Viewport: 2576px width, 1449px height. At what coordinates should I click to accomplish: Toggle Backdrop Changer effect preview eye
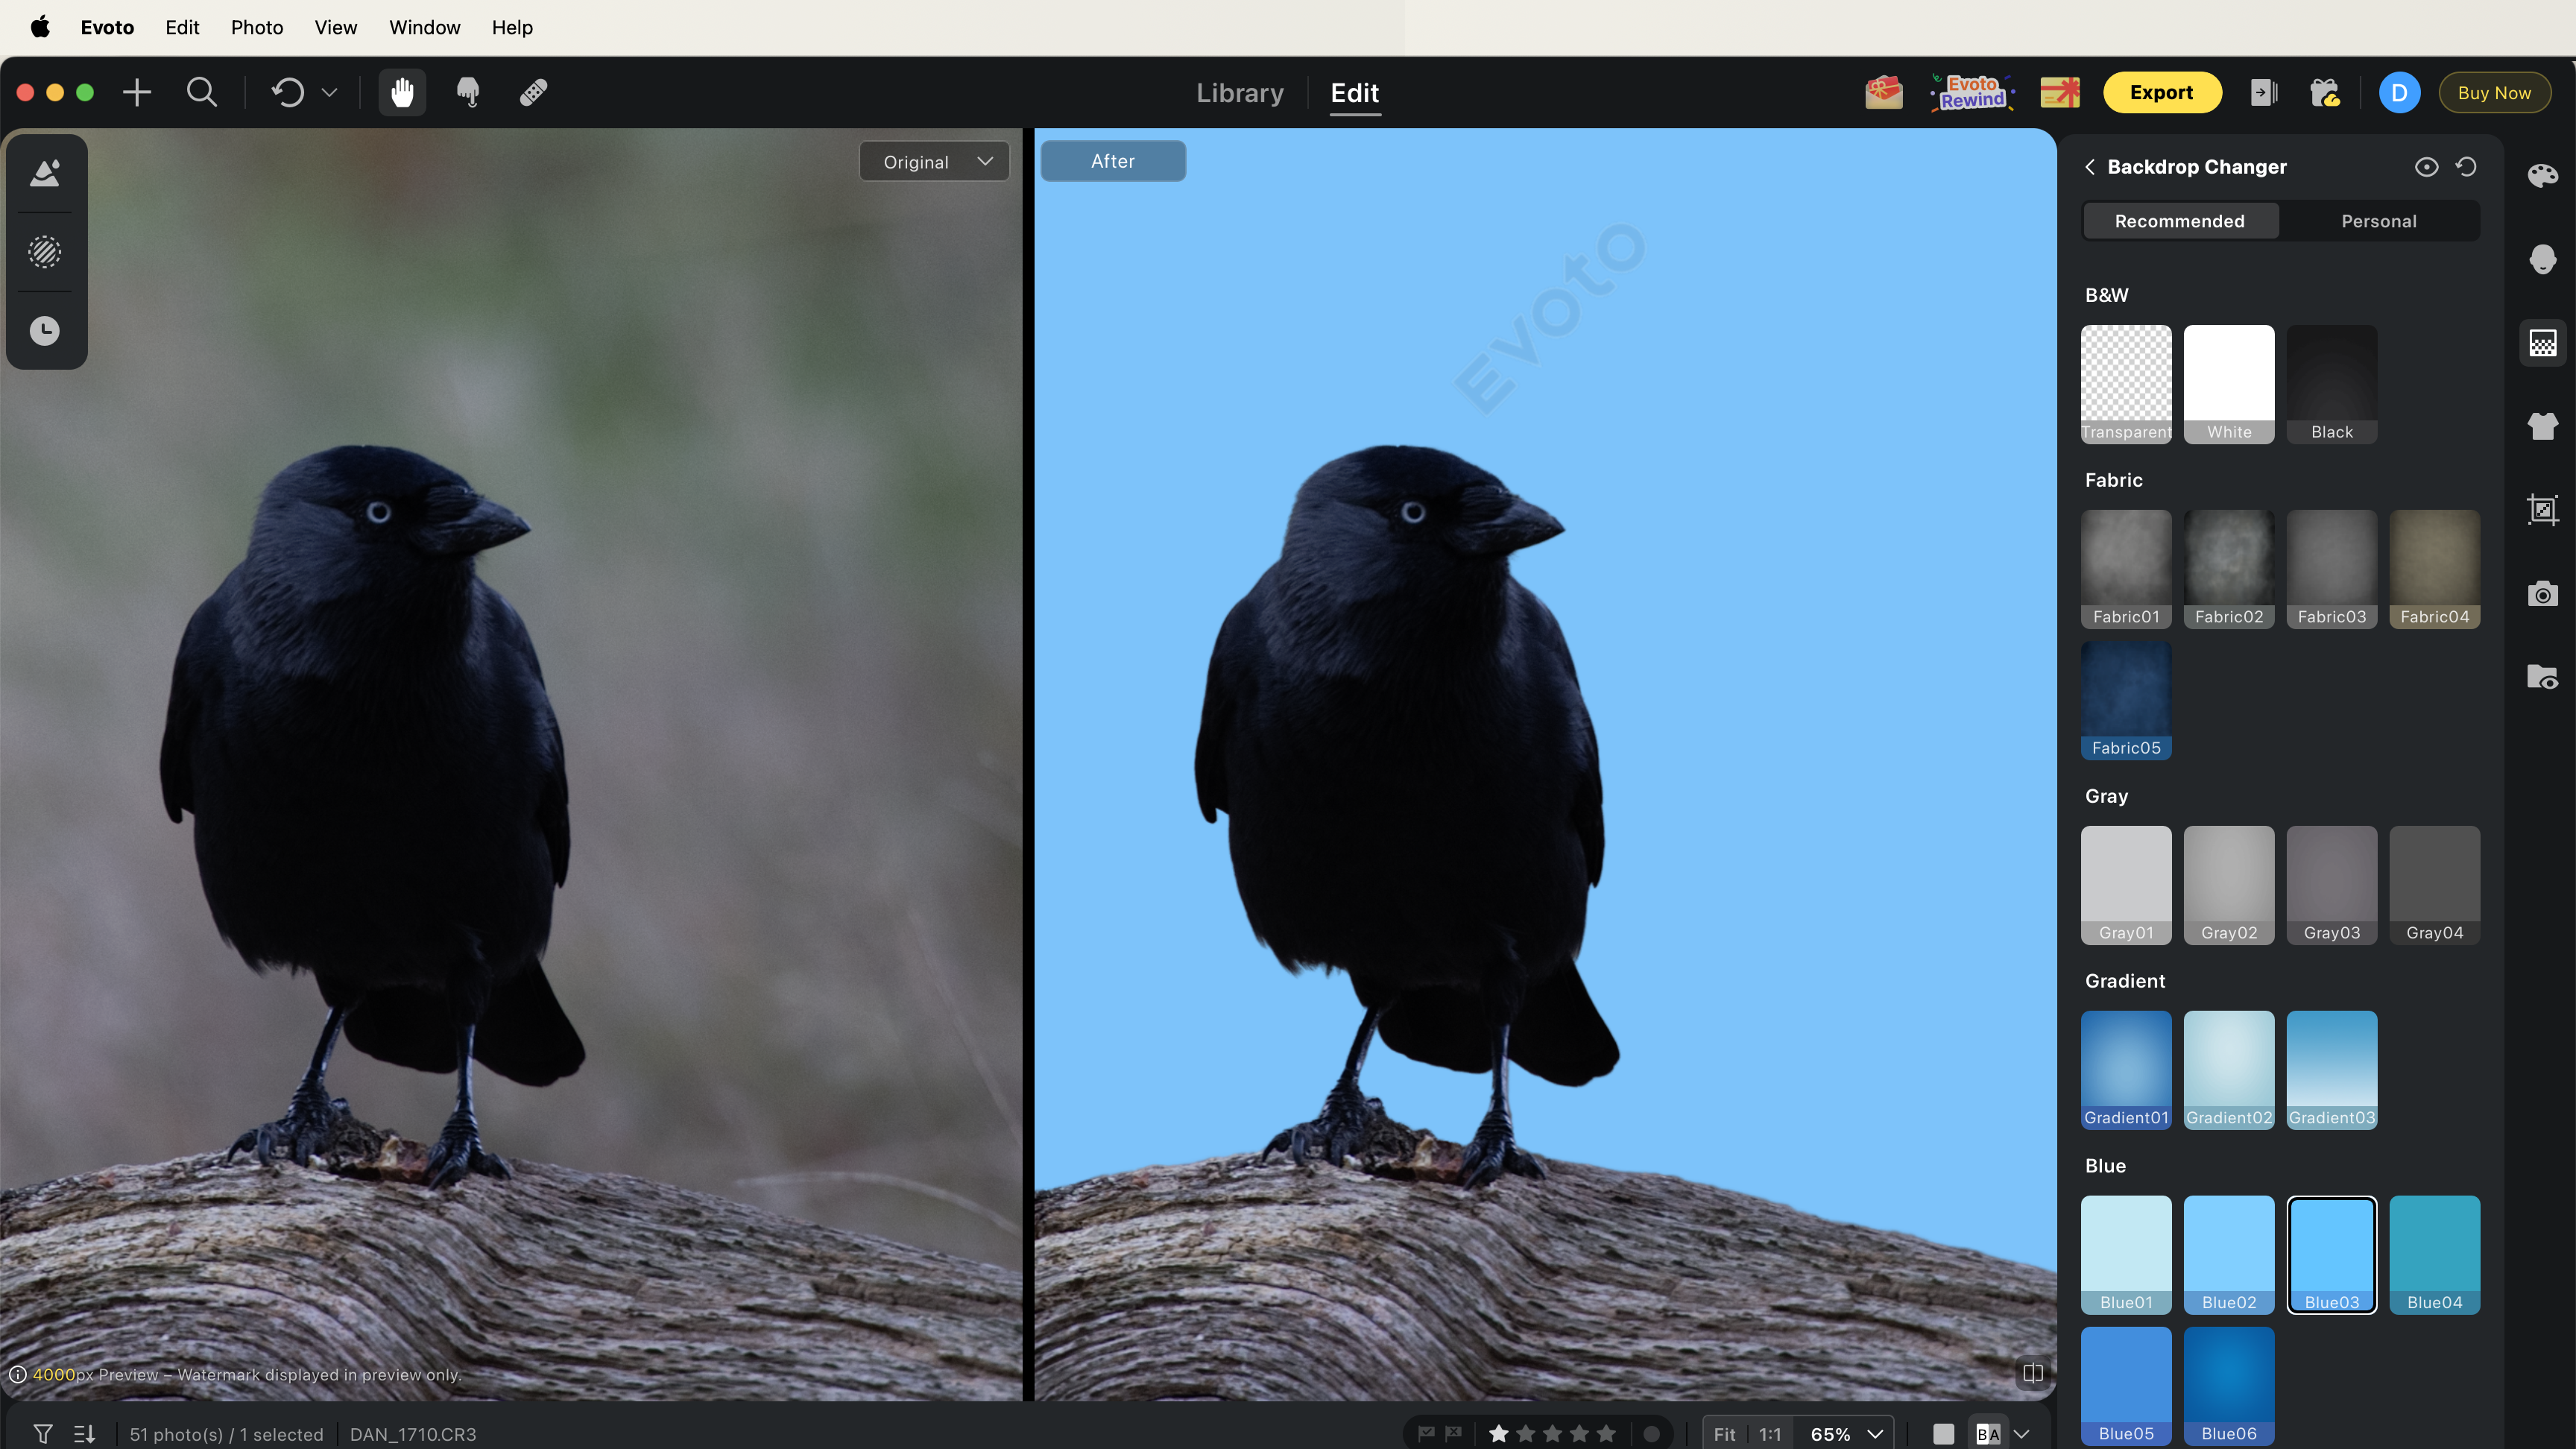[x=2426, y=167]
